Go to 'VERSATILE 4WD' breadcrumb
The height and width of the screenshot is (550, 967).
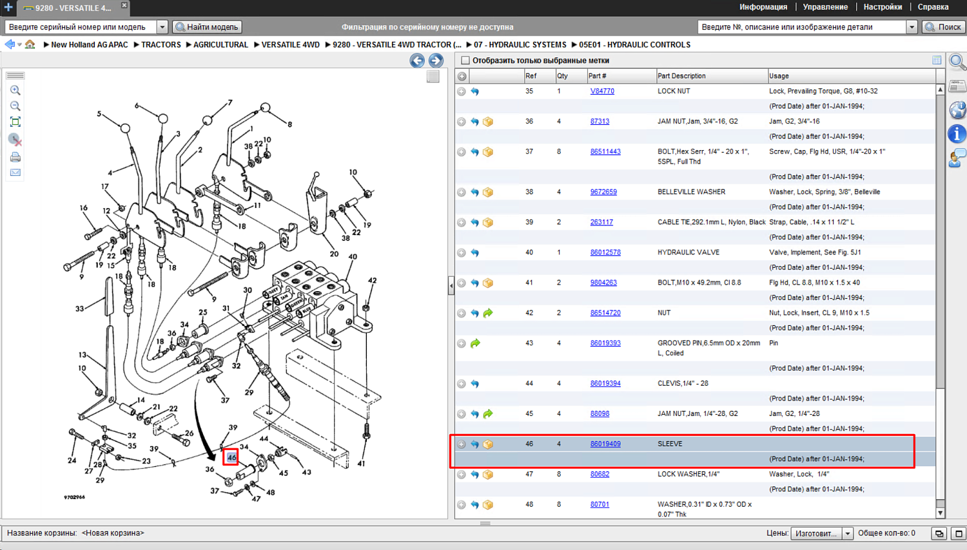click(290, 44)
